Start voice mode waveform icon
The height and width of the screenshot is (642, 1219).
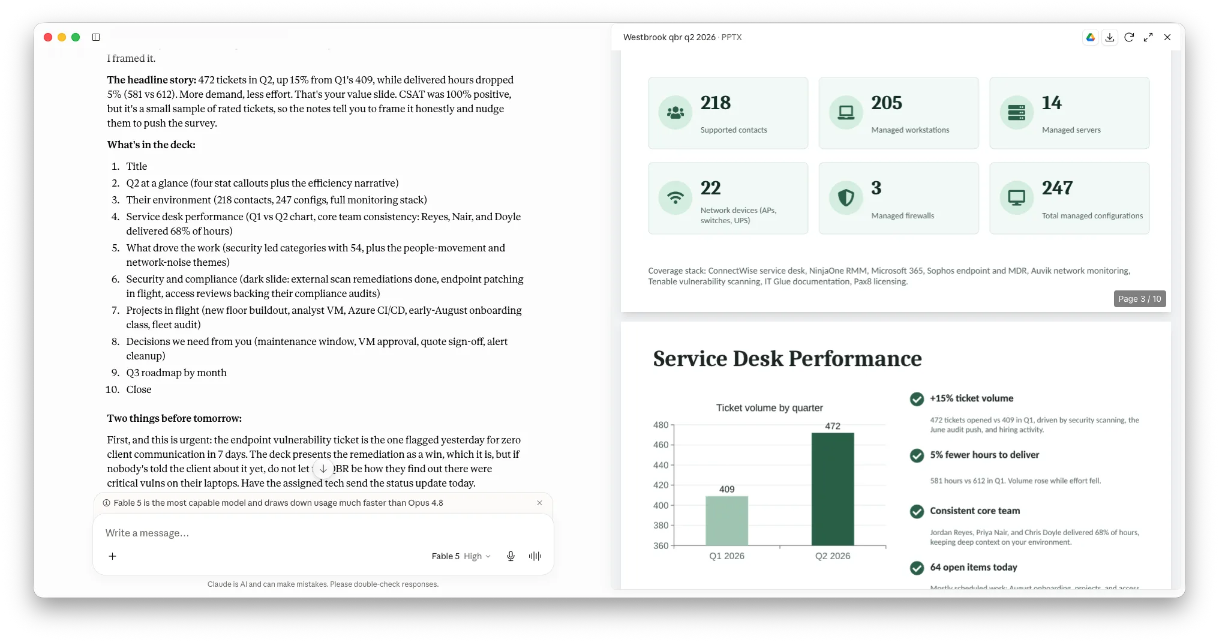pos(535,556)
